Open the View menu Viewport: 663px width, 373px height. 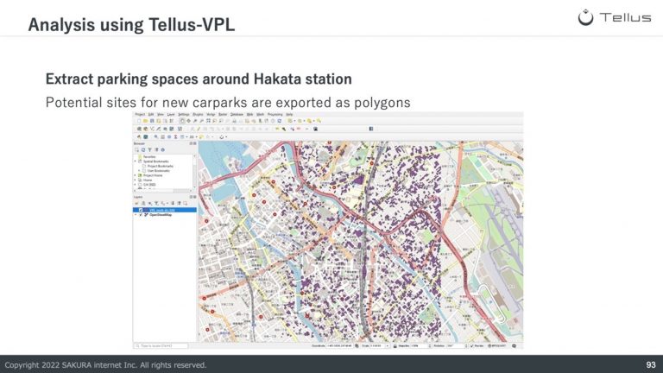point(161,115)
